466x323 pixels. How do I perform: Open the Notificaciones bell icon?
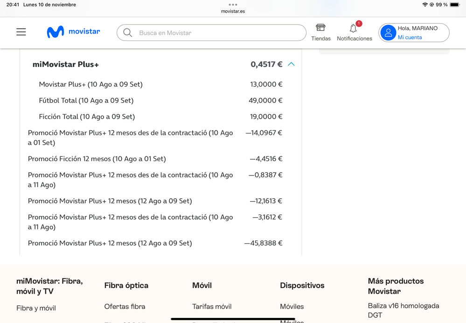[x=353, y=29]
